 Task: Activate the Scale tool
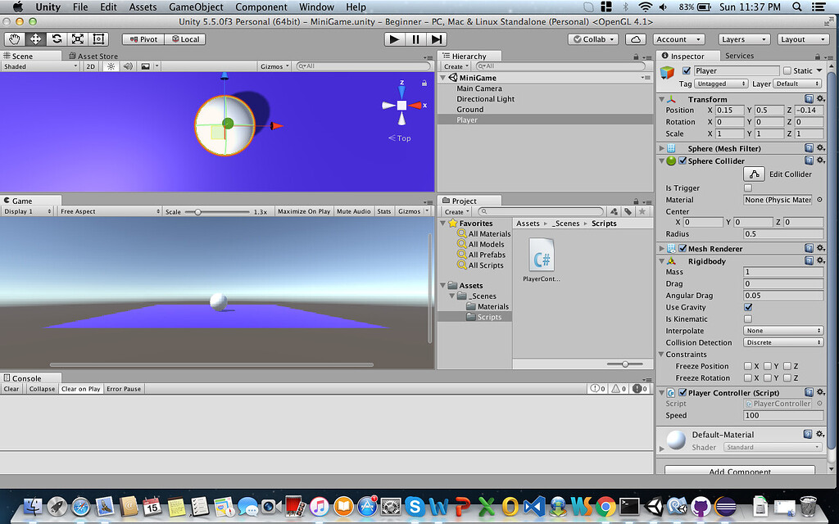tap(78, 38)
